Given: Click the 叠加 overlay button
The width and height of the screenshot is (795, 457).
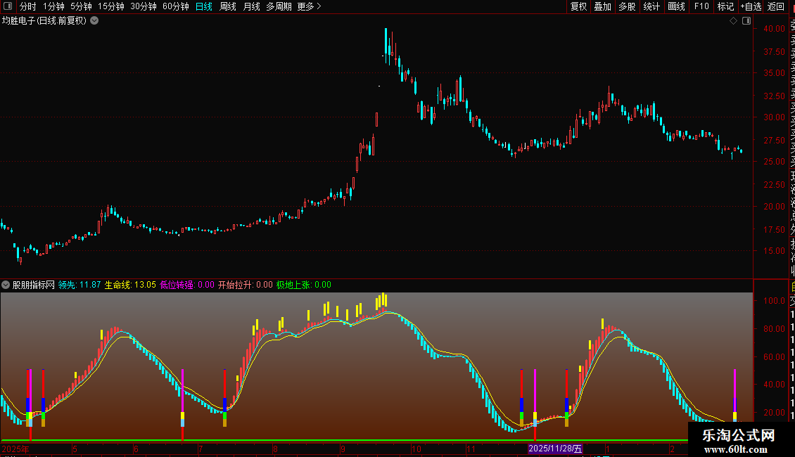Looking at the screenshot, I should pos(603,6).
